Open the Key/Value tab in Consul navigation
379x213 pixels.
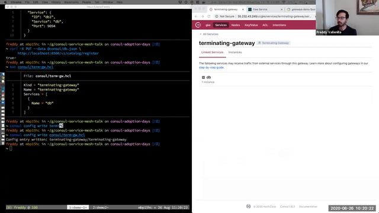(x=251, y=25)
